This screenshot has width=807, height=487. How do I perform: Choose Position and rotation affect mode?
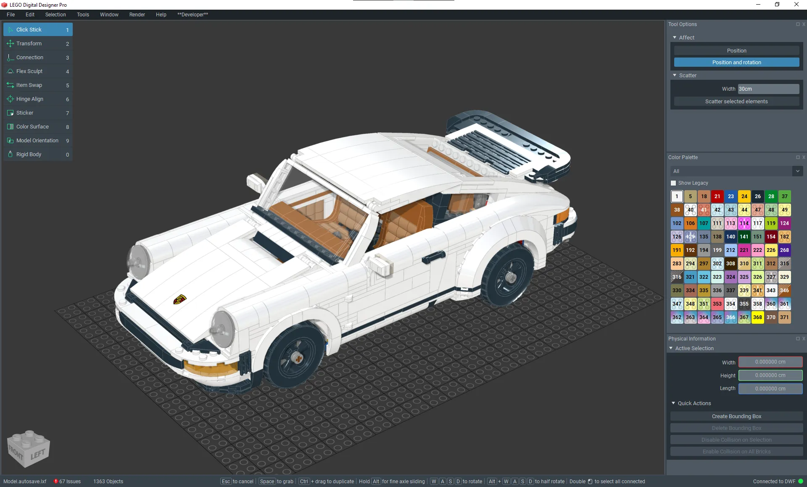point(736,63)
